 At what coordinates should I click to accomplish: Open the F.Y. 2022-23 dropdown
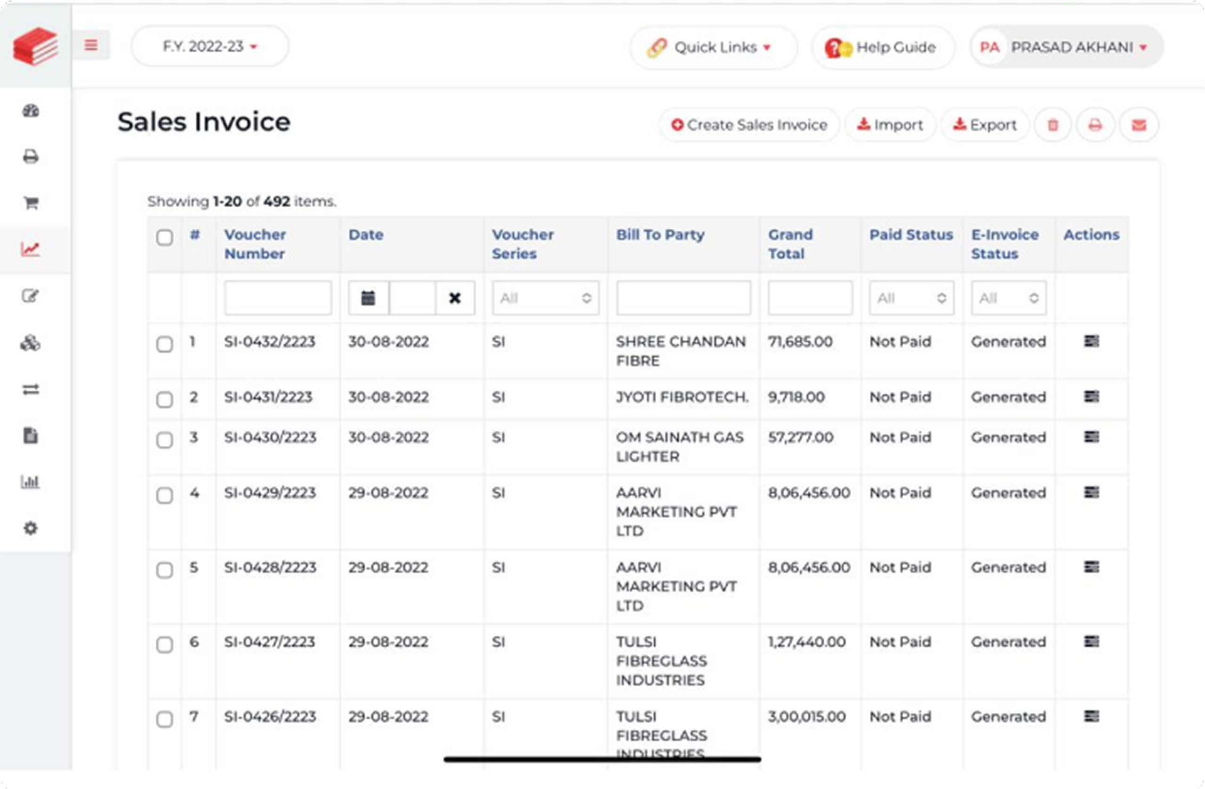[x=209, y=46]
